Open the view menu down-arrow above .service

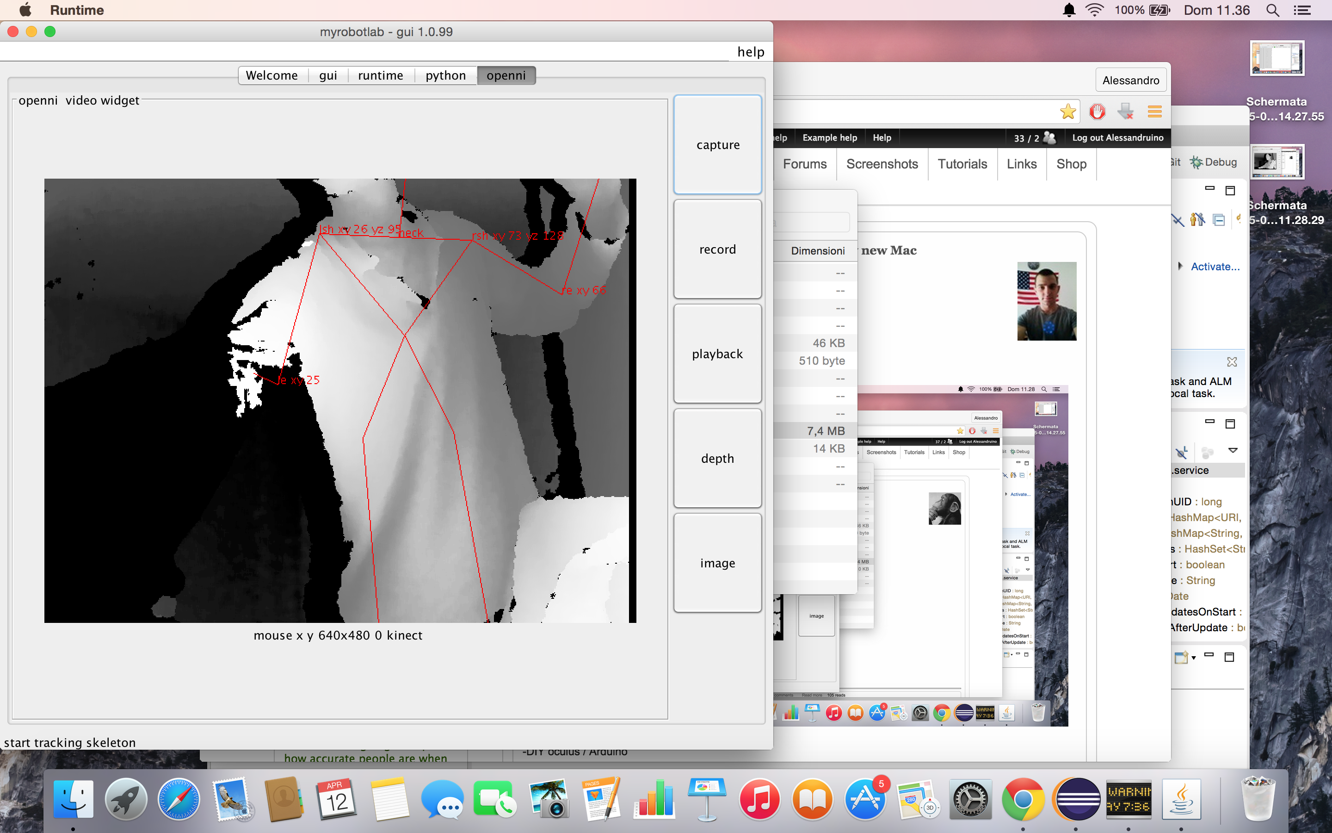point(1233,451)
